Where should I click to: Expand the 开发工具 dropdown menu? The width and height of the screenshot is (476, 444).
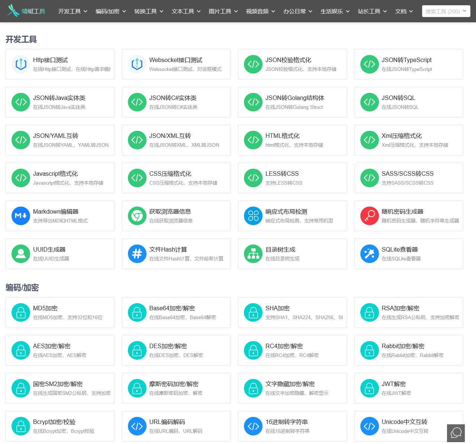point(73,12)
